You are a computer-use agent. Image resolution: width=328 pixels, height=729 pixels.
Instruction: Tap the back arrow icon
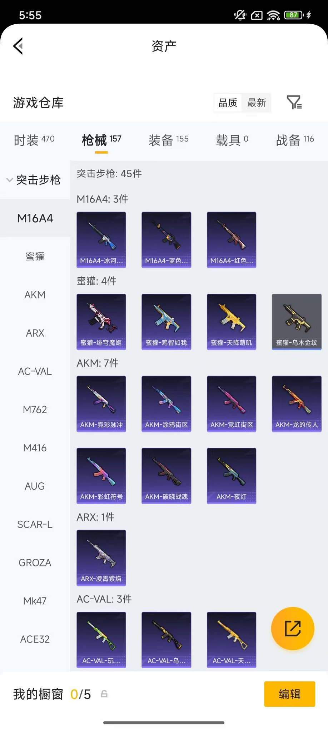click(x=18, y=46)
